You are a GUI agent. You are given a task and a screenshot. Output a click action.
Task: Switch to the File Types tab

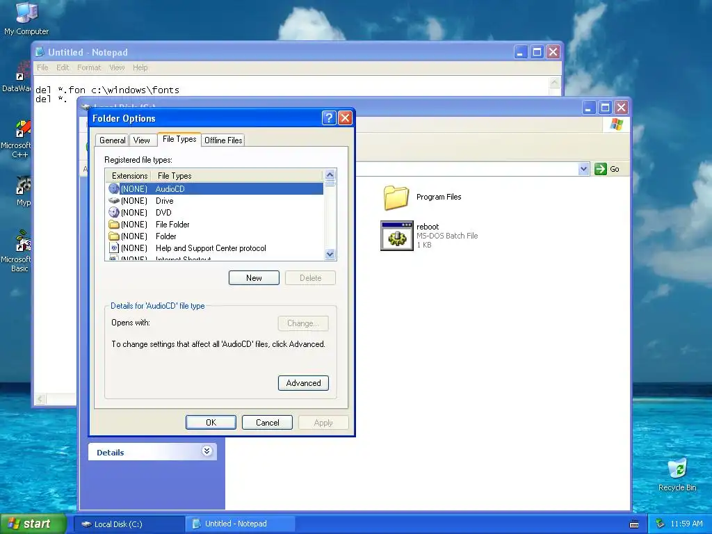179,139
